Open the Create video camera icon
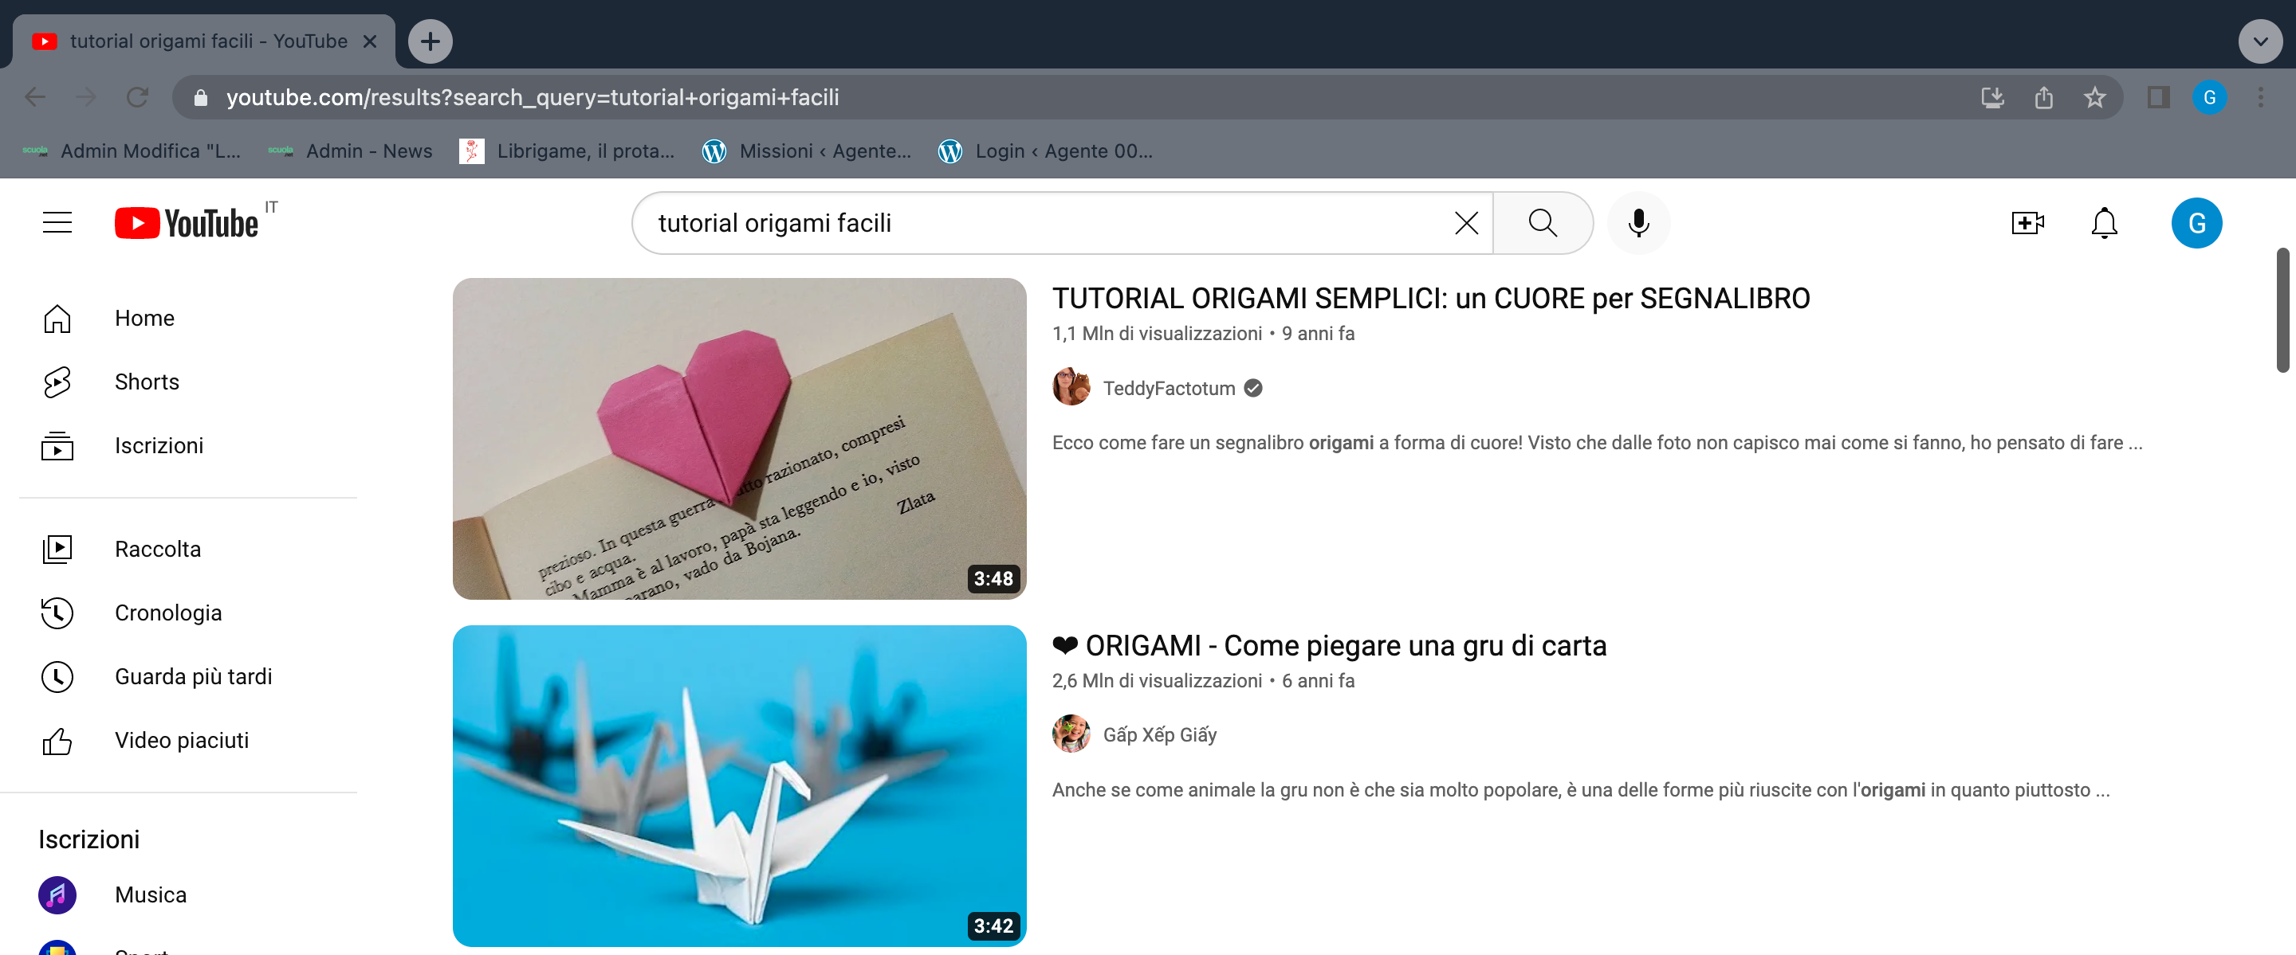This screenshot has height=955, width=2296. [2027, 223]
